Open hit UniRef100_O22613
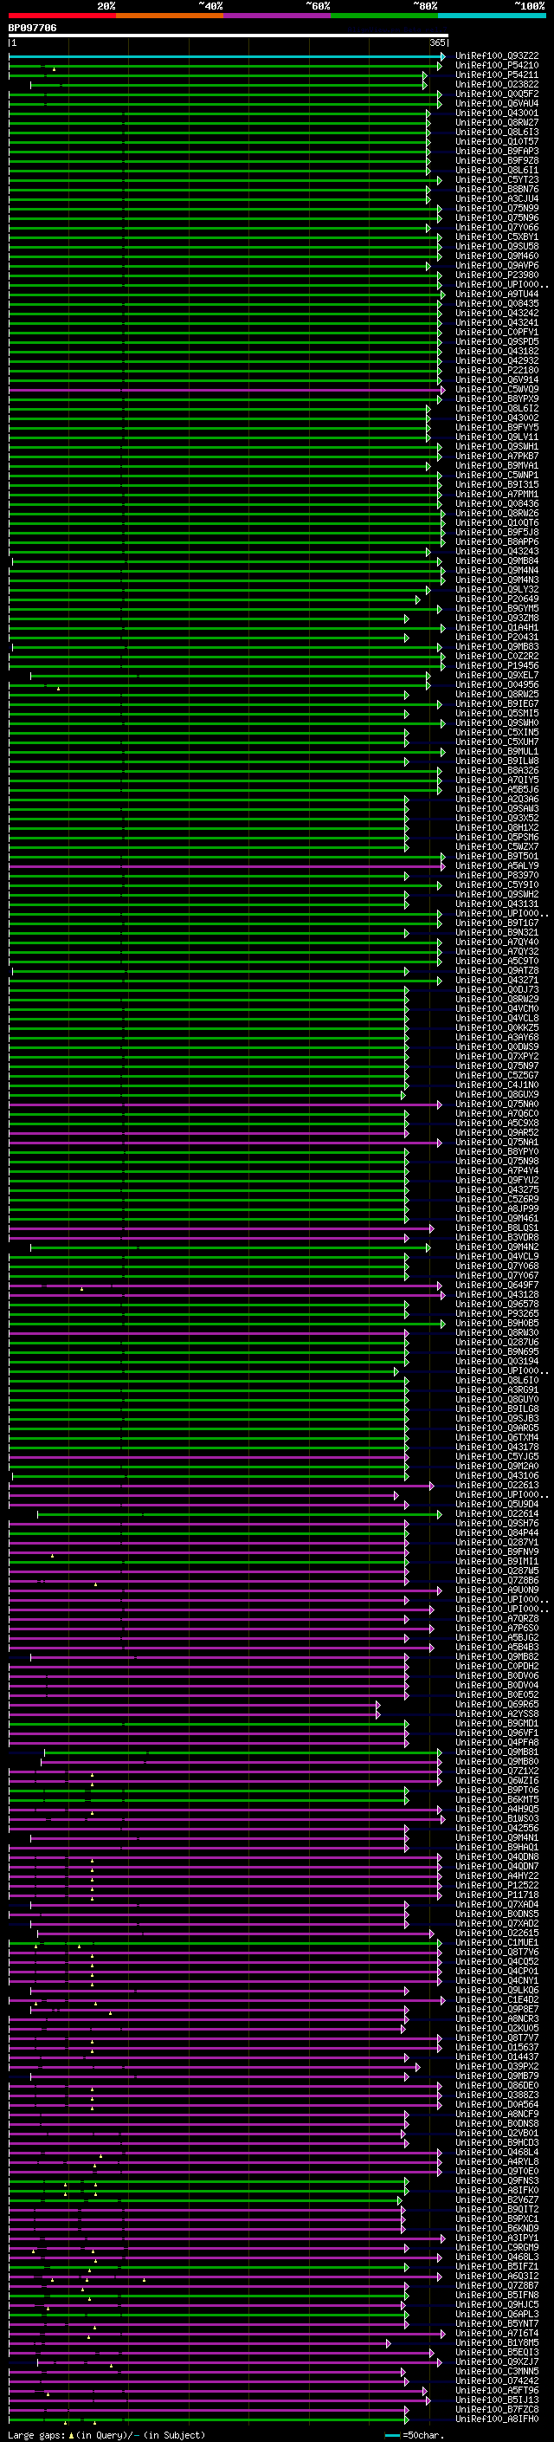This screenshot has width=554, height=2442. click(x=497, y=1485)
